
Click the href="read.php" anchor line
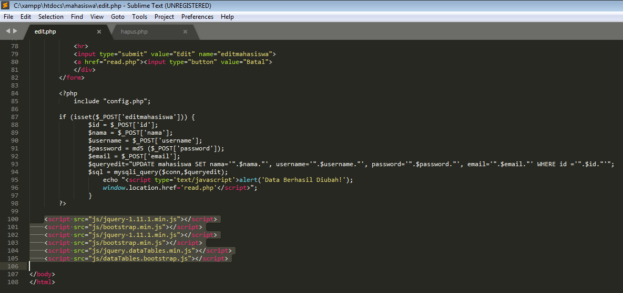[x=172, y=62]
